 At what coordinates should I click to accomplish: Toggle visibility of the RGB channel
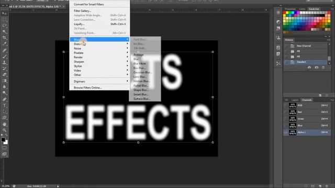(286, 105)
